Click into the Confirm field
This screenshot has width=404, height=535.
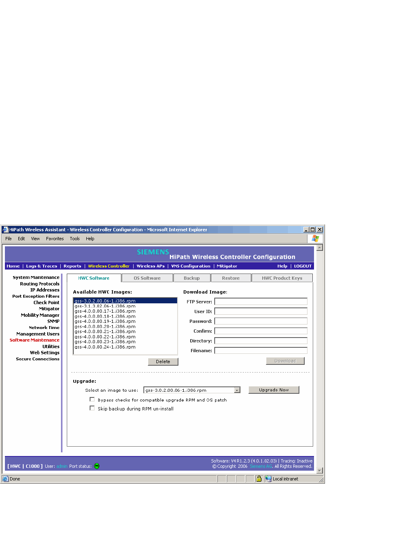pyautogui.click(x=261, y=331)
